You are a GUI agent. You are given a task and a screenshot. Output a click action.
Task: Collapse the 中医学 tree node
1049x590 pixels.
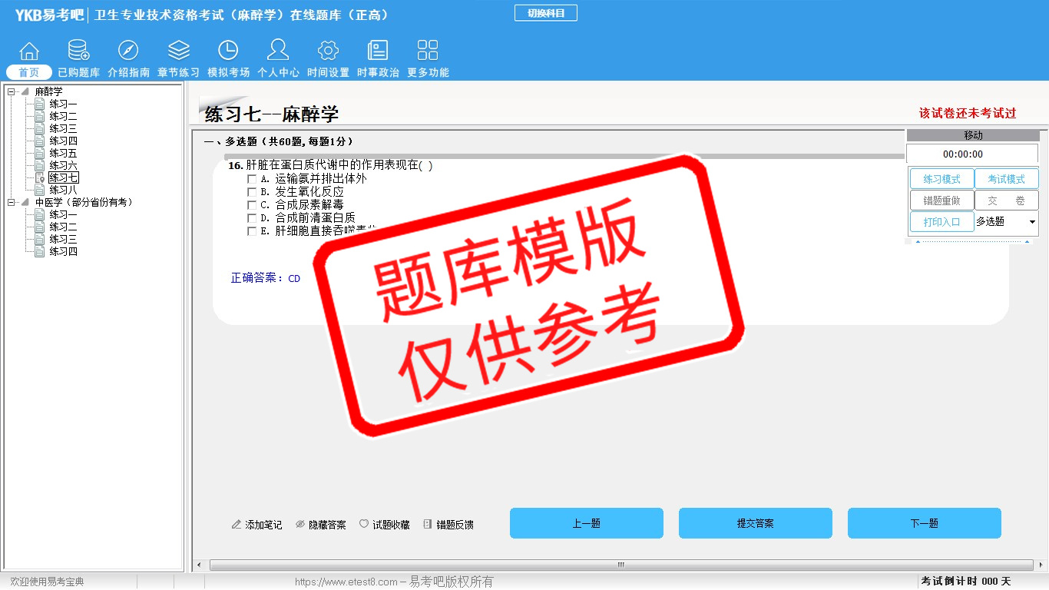point(12,203)
